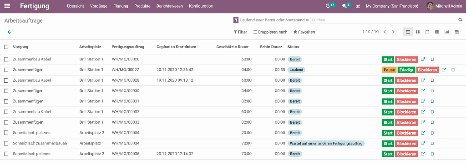Go to next page of records
The height and width of the screenshot is (165, 466).
393,32
